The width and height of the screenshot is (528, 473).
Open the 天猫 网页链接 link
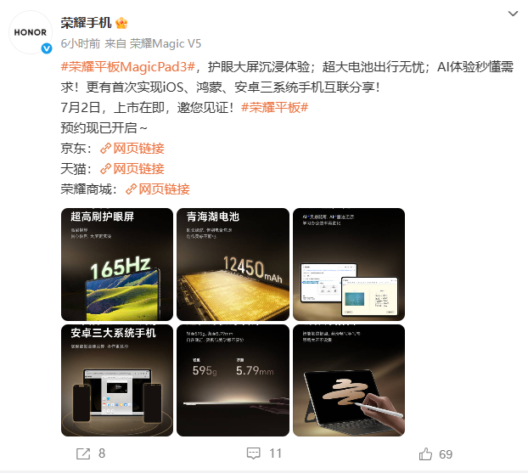click(x=132, y=169)
